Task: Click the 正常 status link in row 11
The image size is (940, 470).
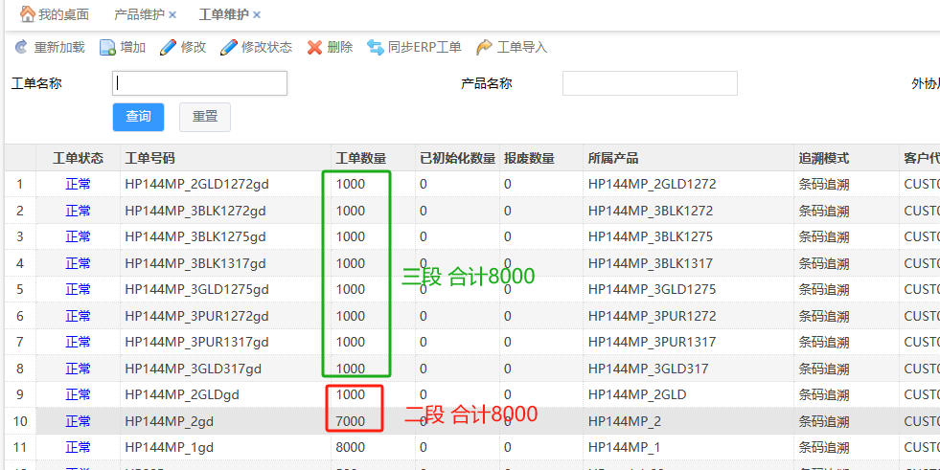Action: pos(78,447)
